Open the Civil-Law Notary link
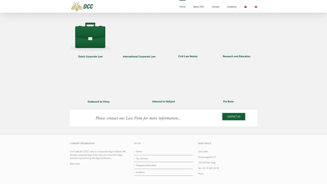 click(x=188, y=56)
